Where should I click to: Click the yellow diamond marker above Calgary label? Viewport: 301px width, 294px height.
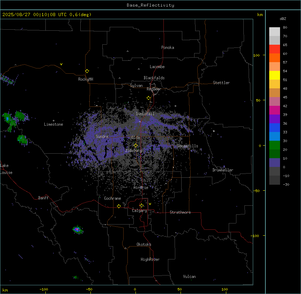point(141,206)
